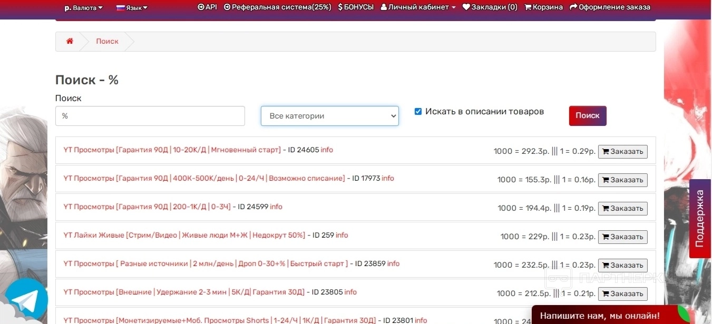Open the API page link

pos(207,7)
